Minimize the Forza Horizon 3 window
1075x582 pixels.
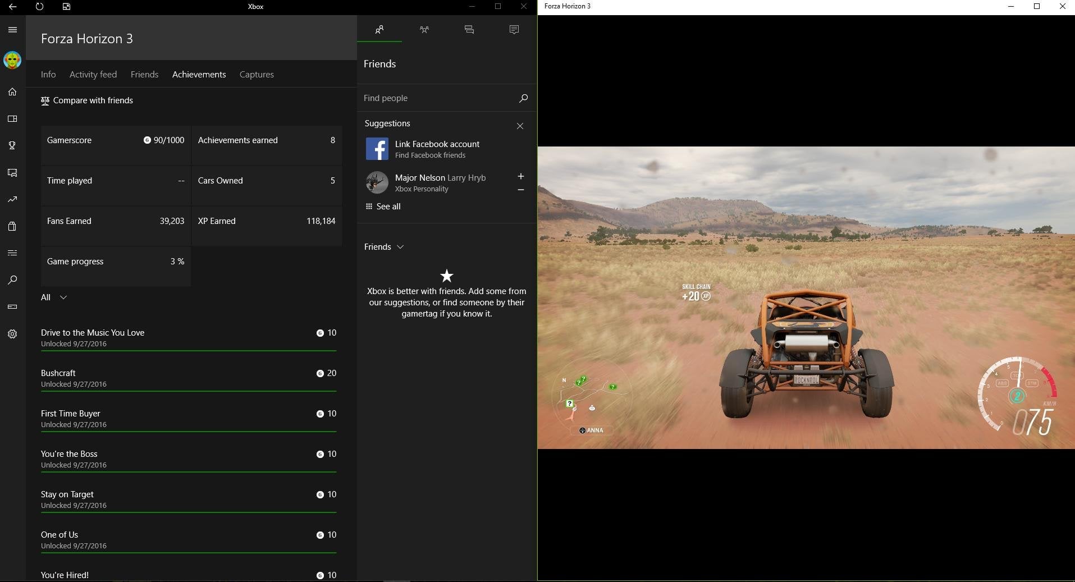coord(1011,7)
